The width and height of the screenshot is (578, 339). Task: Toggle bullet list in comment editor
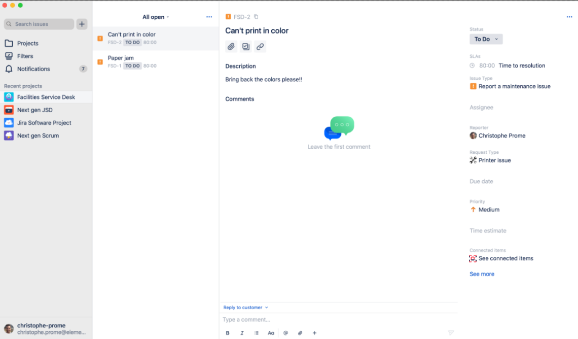[256, 333]
